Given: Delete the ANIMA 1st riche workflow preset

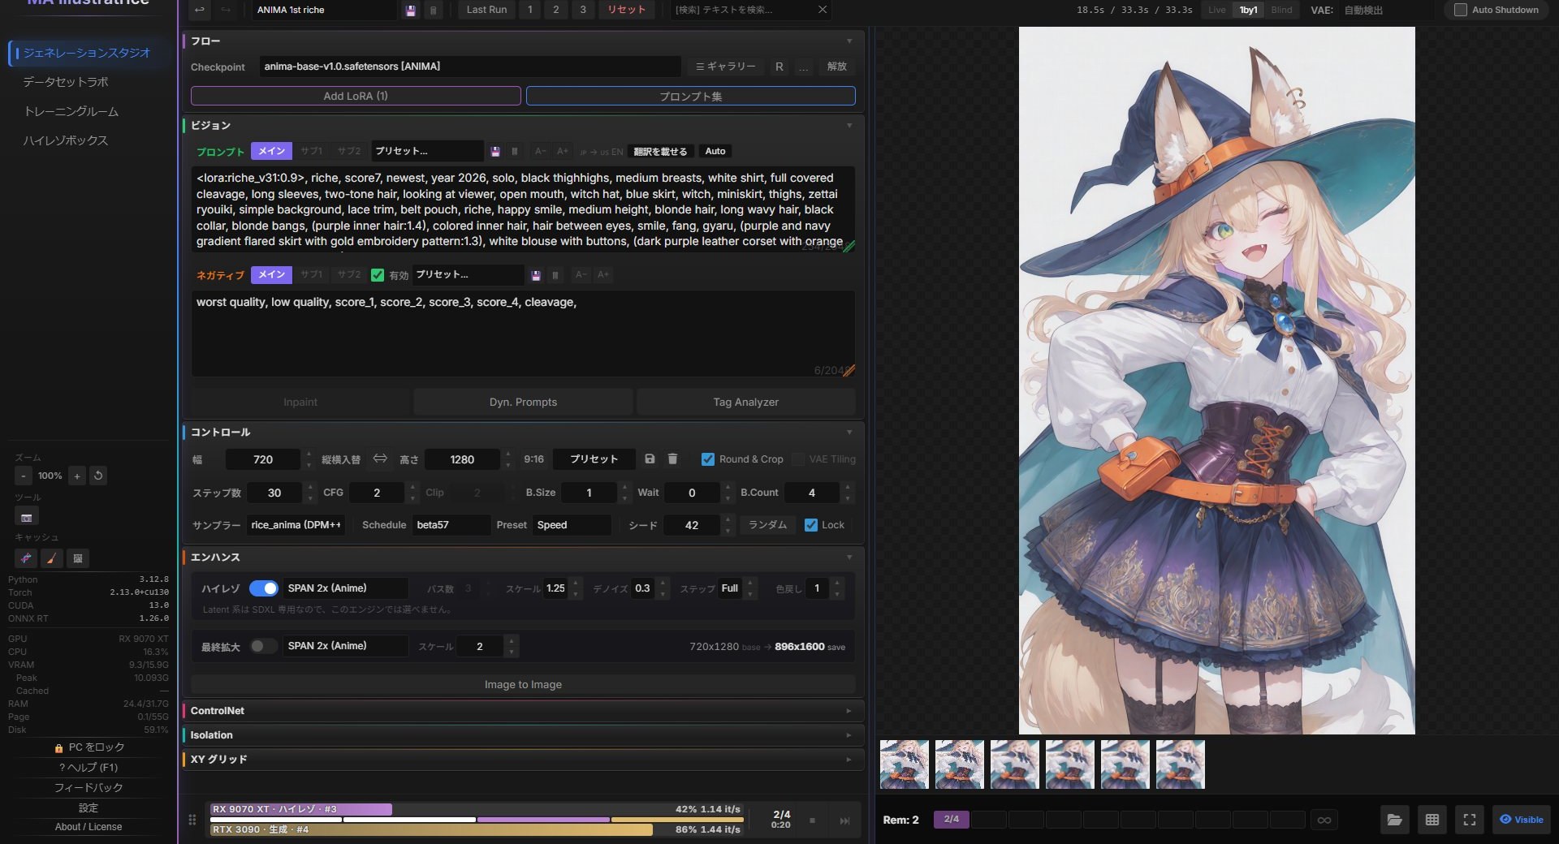Looking at the screenshot, I should 434,10.
